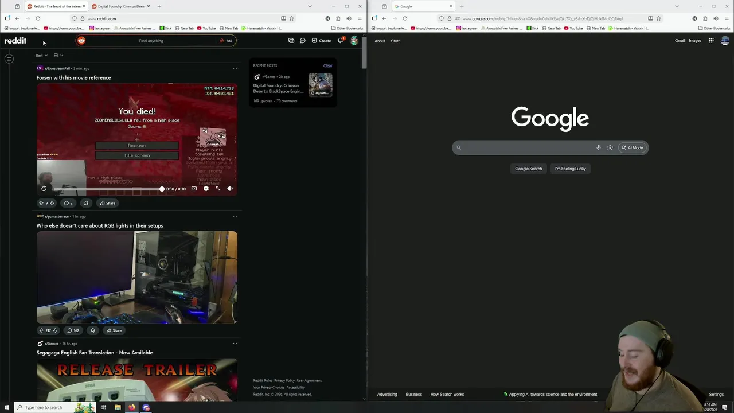
Task: Enter fullscreen on Forsen video
Action: 218,189
